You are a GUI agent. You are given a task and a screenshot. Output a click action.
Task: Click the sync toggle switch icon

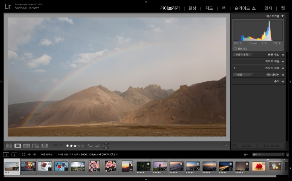click(234, 146)
